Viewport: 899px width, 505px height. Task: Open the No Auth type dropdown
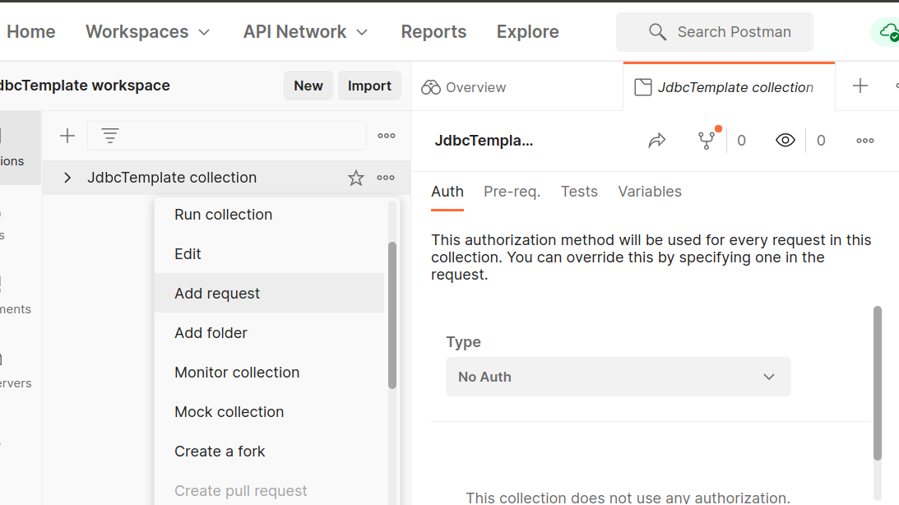coord(618,377)
